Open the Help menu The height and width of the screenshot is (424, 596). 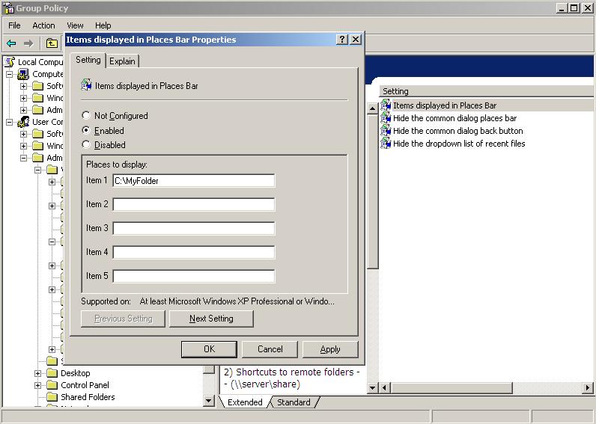tap(103, 25)
